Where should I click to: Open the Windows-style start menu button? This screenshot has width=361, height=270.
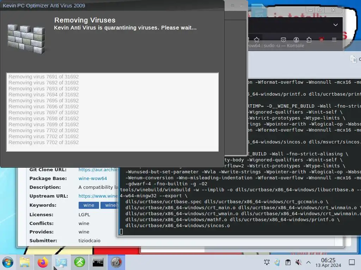coord(8,262)
